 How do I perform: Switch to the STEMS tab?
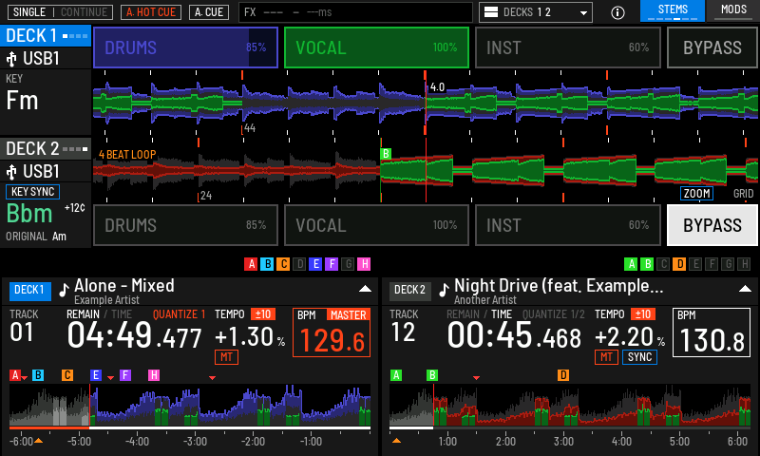point(673,10)
